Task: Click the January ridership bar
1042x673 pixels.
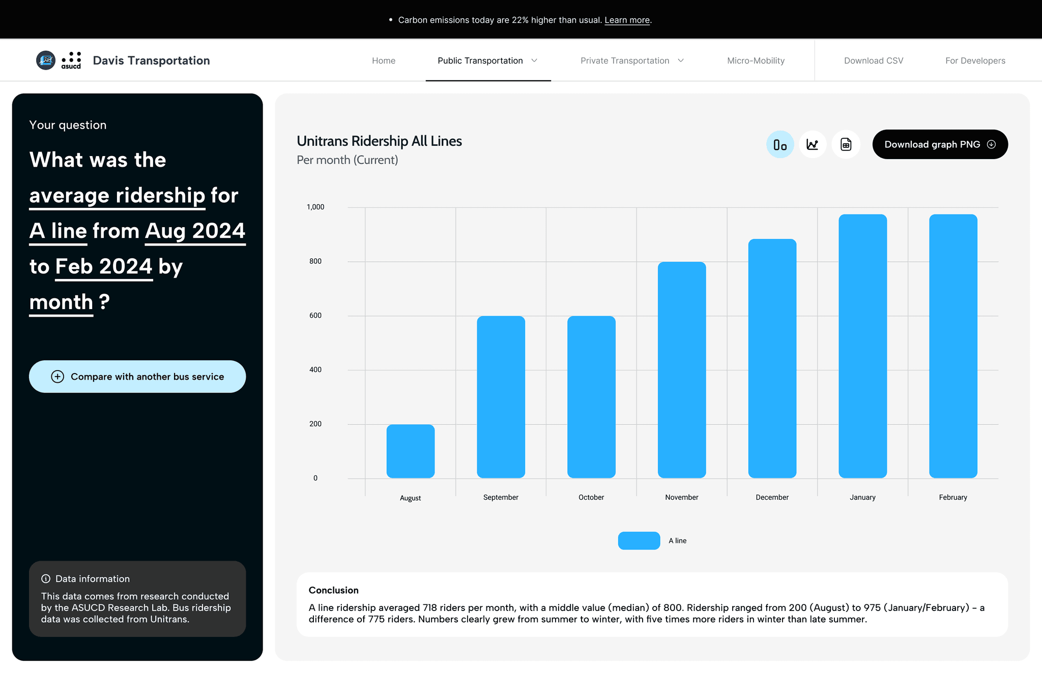Action: click(x=862, y=346)
